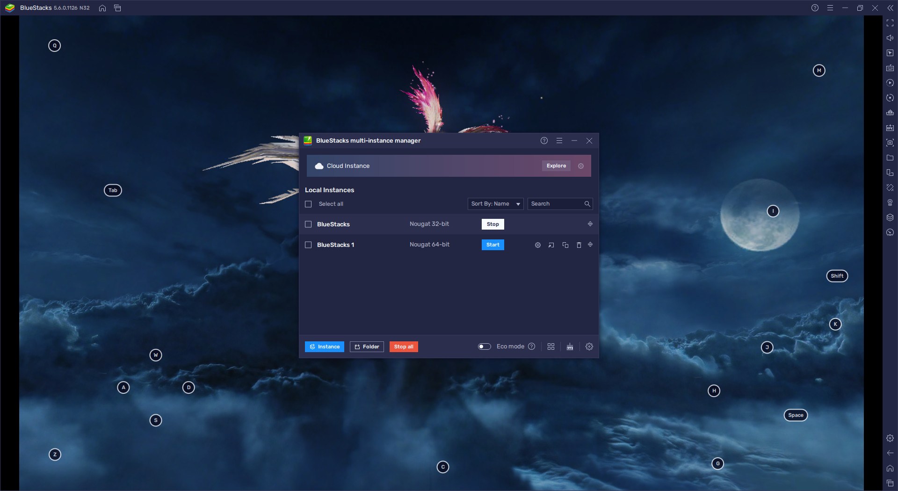This screenshot has width=898, height=491.
Task: Toggle fullscreen from the right sidebar
Action: [x=890, y=23]
